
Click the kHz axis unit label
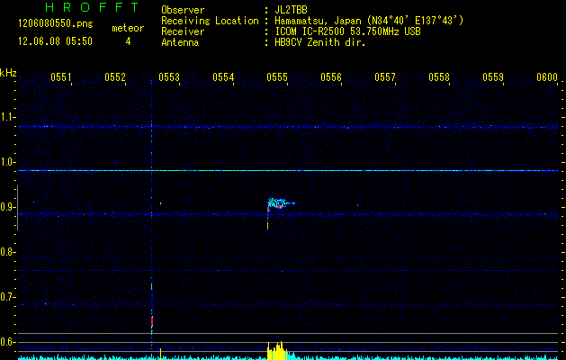point(8,72)
